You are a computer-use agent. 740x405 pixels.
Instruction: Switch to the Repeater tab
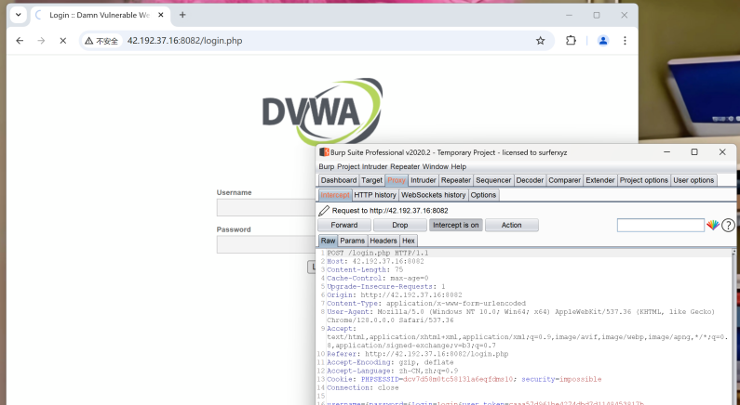pos(455,180)
